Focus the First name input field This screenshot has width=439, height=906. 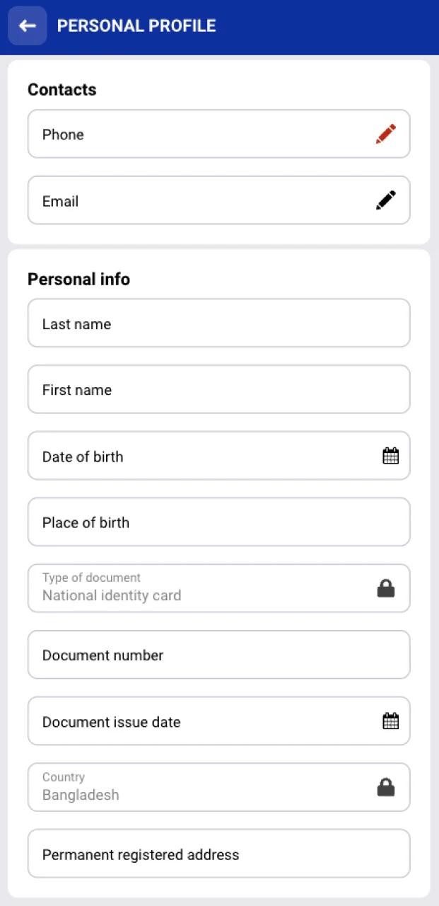pos(218,389)
